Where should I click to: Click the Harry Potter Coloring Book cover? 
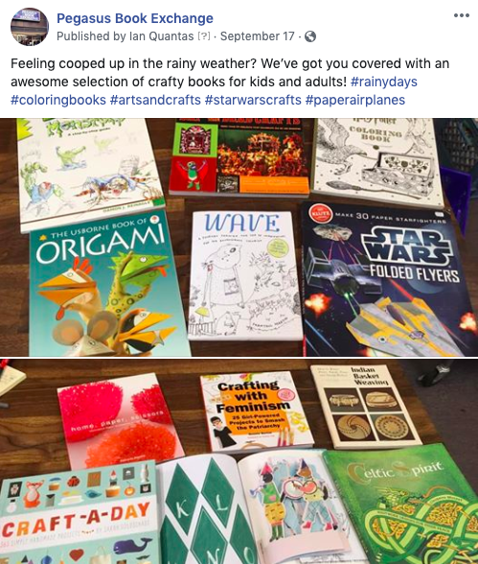377,162
